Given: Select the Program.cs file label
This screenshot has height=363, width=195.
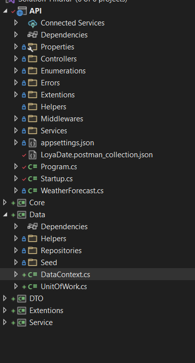Looking at the screenshot, I should (59, 167).
